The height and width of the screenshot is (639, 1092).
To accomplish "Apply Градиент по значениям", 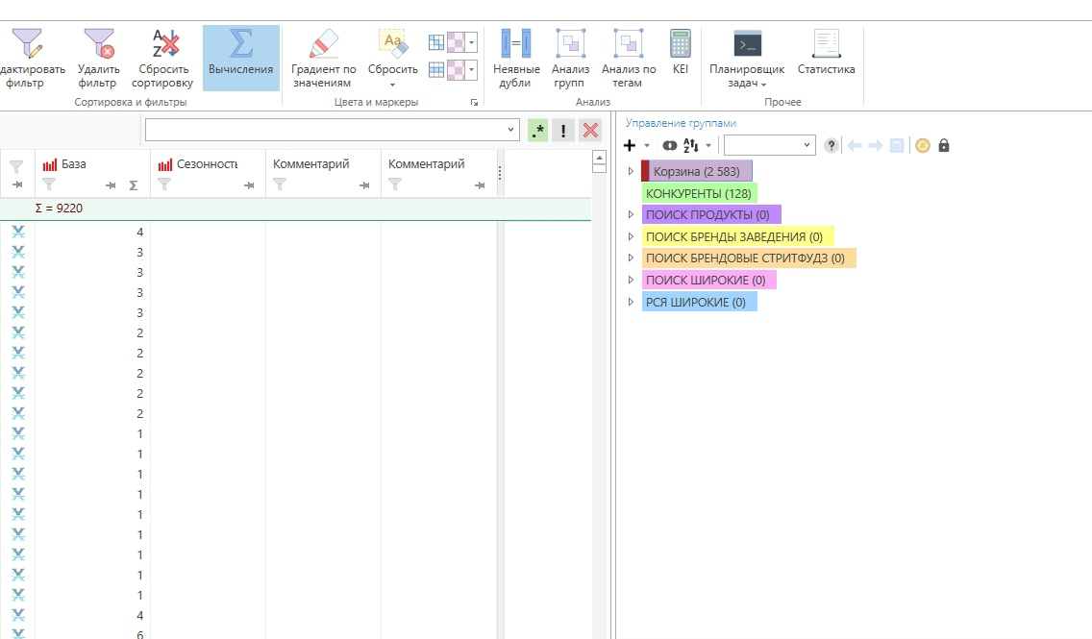I will click(x=323, y=59).
